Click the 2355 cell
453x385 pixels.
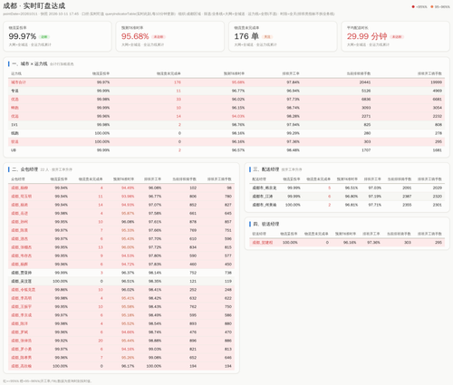(x=407, y=205)
